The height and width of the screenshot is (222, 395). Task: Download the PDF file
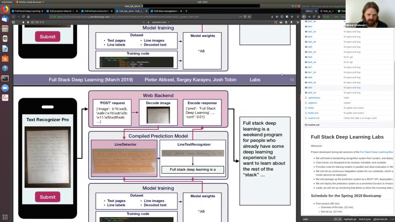(x=286, y=22)
